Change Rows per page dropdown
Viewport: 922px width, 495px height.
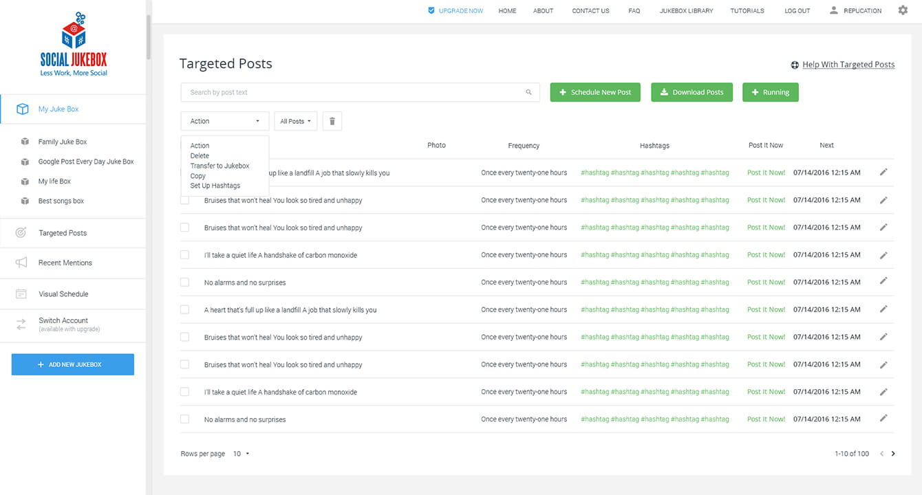click(241, 454)
